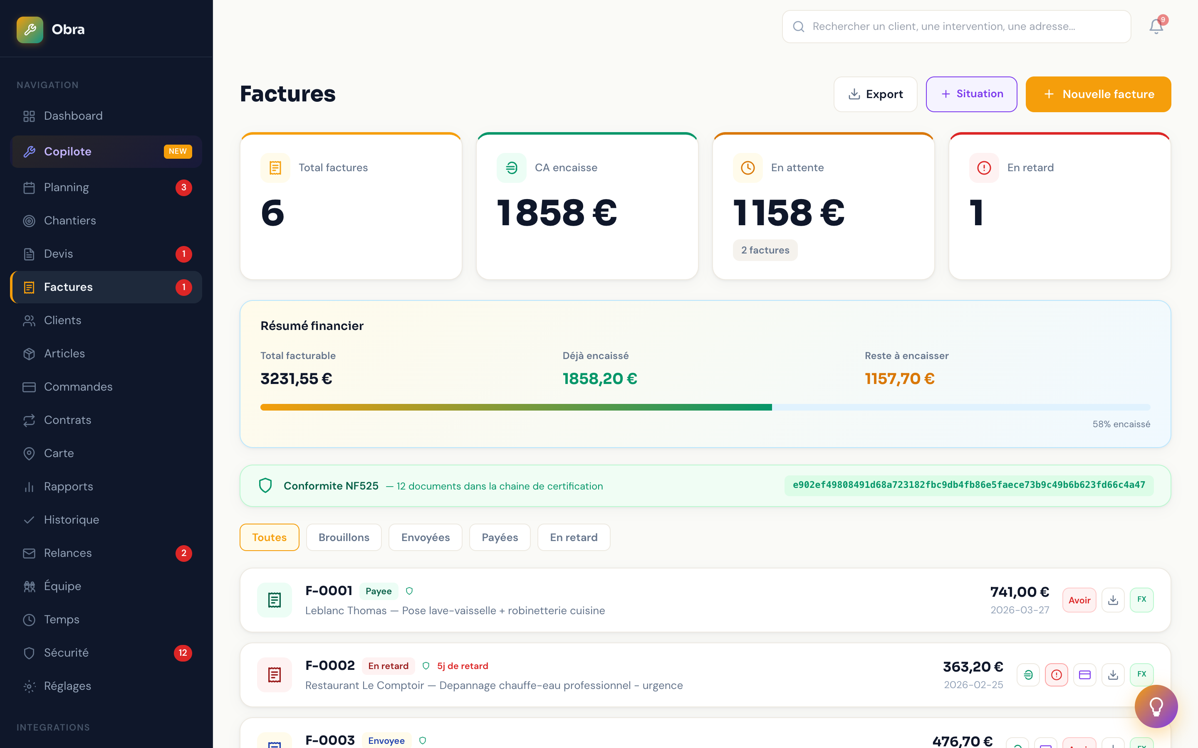
Task: Click the FX button on invoice F-0001
Action: point(1141,600)
